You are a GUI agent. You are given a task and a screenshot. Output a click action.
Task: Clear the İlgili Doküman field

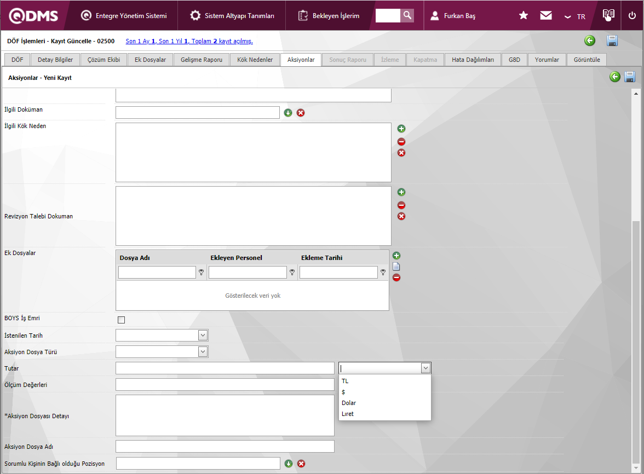tap(301, 112)
